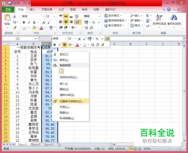The width and height of the screenshot is (188, 153).
Task: Click the mini toolbar format painter brush
Action: (102, 45)
